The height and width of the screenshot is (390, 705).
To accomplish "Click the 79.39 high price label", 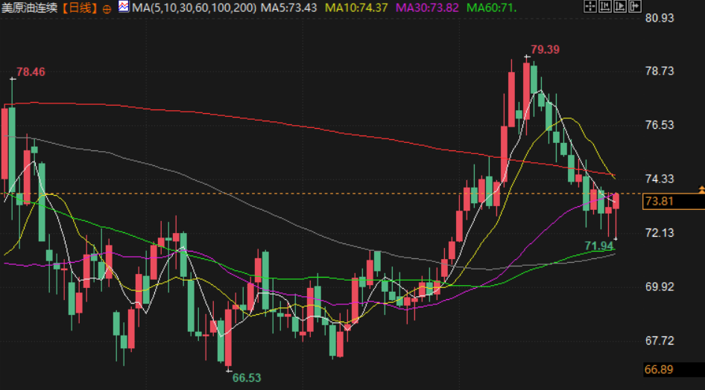I will (x=545, y=50).
